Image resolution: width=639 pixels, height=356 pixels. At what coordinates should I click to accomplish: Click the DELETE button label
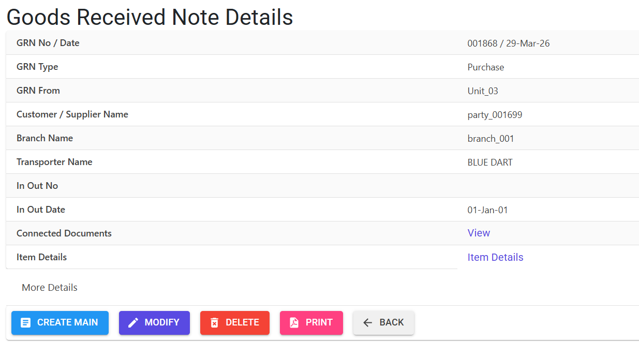tap(242, 322)
